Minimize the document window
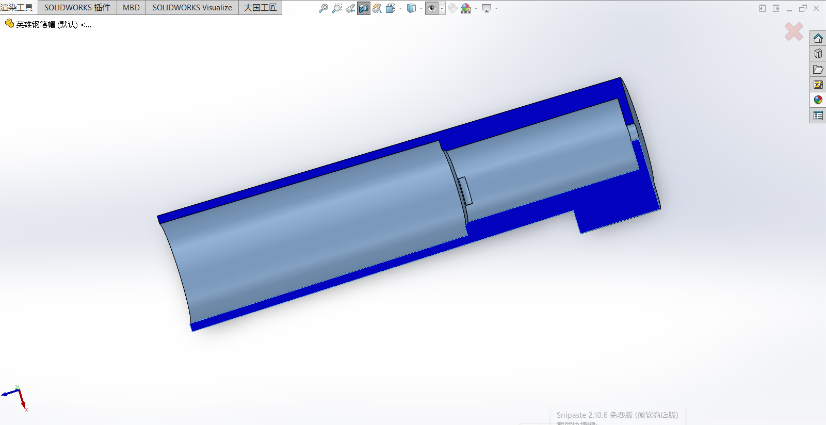The height and width of the screenshot is (425, 826). tap(789, 9)
